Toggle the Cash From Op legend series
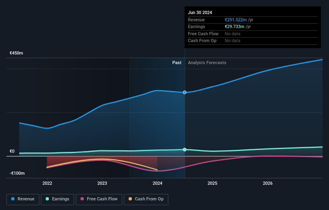 pyautogui.click(x=146, y=199)
